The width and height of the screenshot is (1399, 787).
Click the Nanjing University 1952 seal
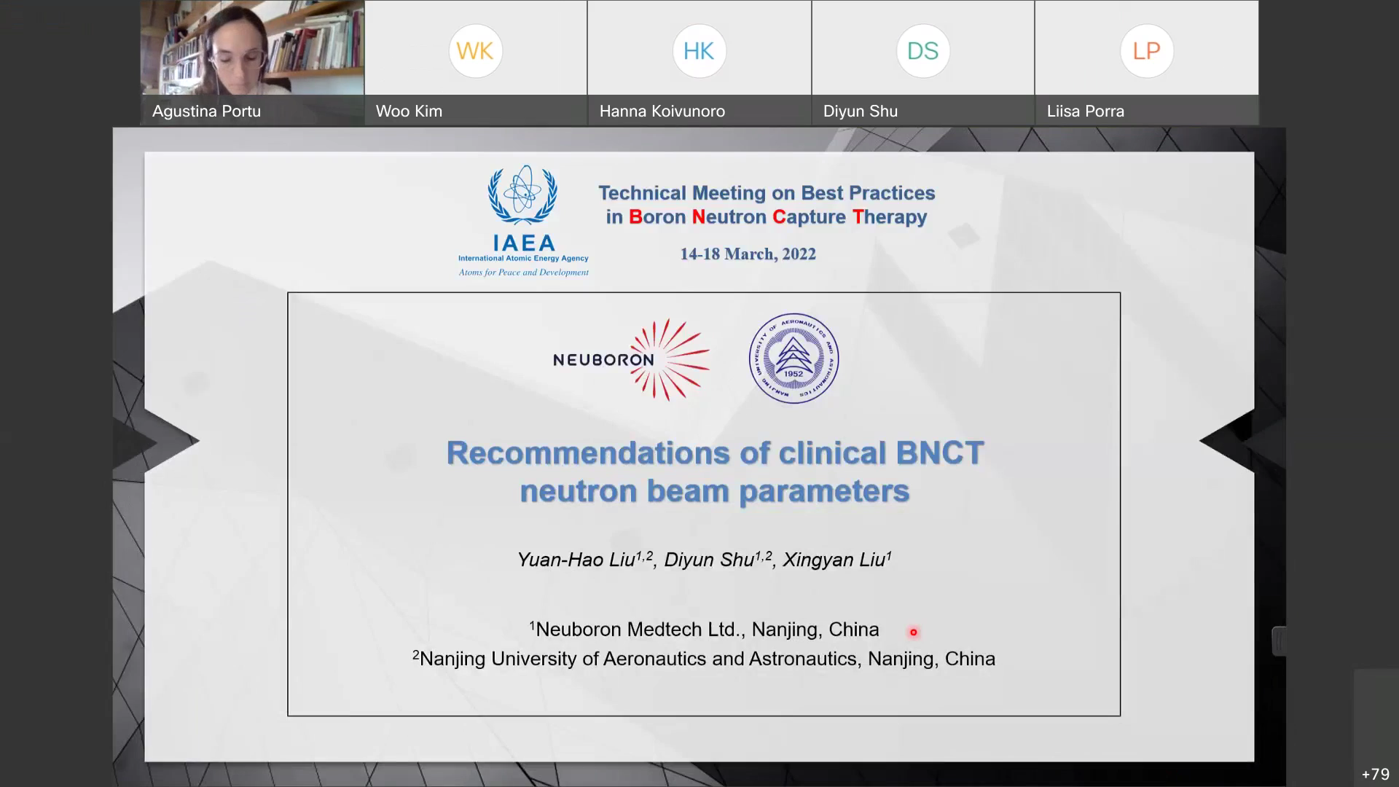pyautogui.click(x=793, y=359)
